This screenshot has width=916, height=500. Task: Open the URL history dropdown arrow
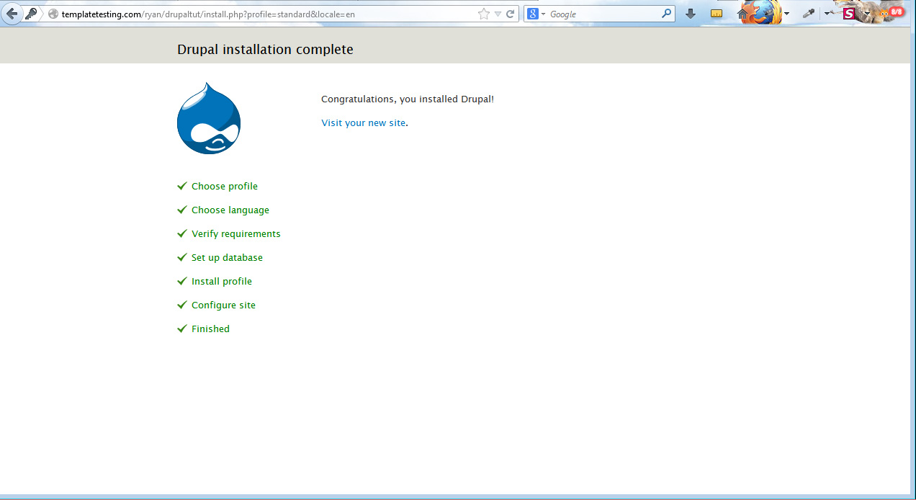[498, 14]
